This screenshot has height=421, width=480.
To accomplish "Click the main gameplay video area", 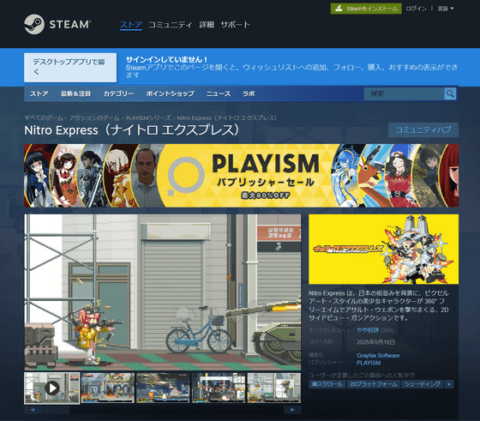I will click(x=163, y=292).
